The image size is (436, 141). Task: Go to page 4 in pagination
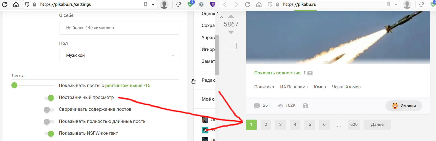click(x=295, y=125)
